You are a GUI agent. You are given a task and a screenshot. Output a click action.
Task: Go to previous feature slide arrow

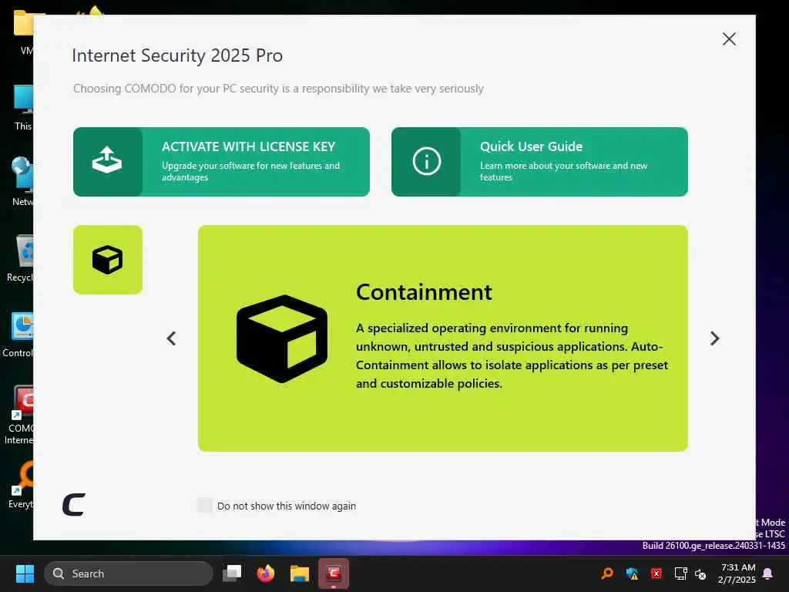(171, 338)
